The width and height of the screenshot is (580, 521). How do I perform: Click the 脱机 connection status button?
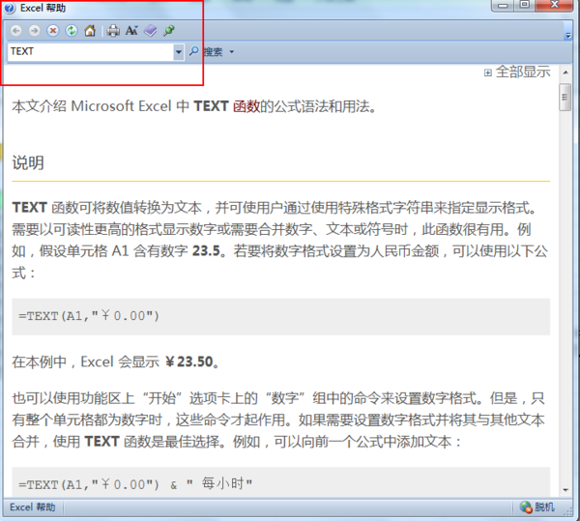[536, 507]
